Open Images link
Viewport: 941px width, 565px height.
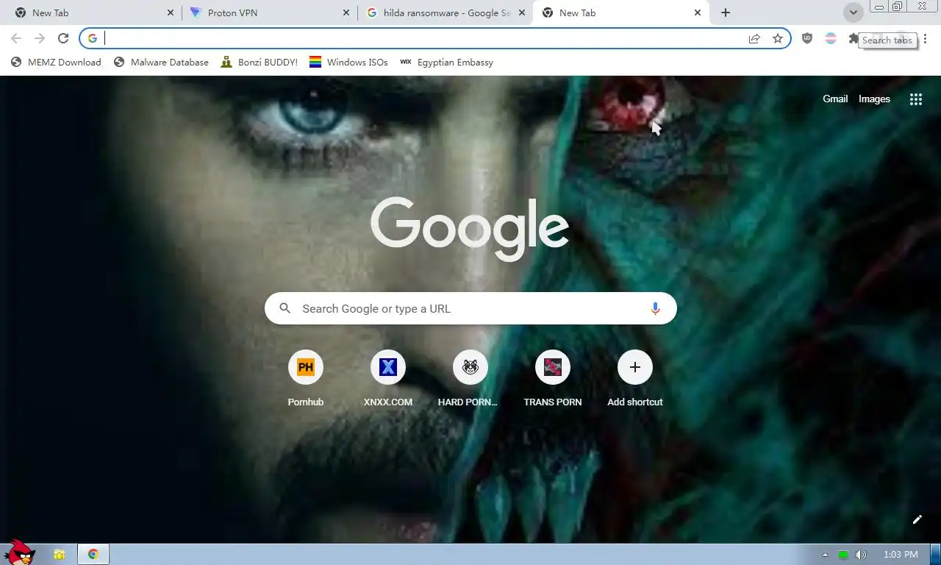[874, 99]
